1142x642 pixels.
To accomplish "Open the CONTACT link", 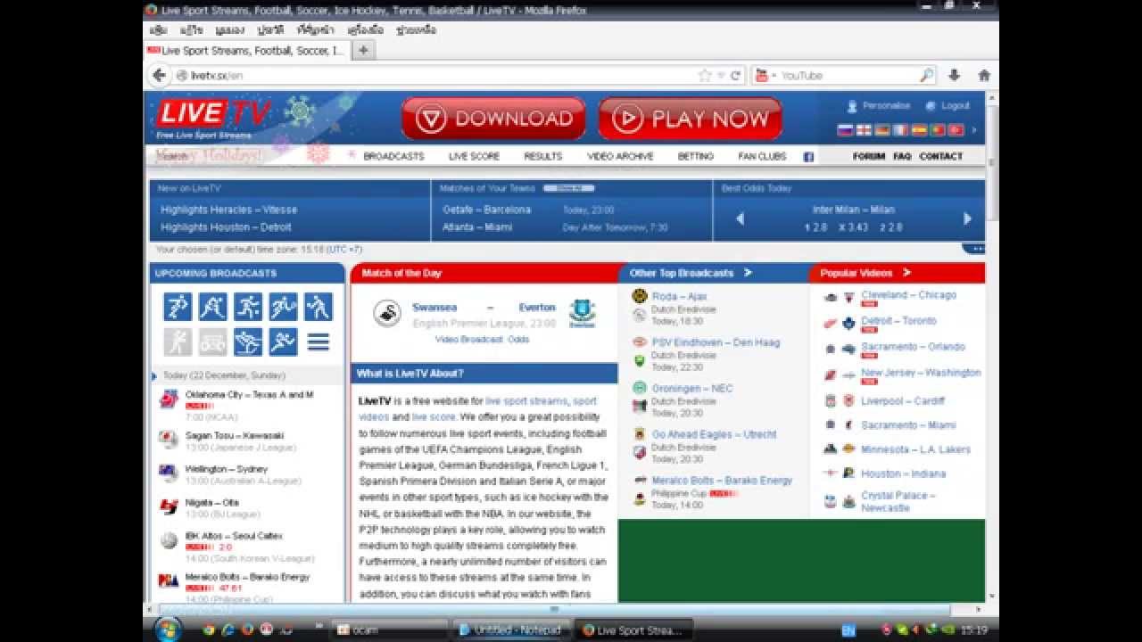I will click(x=941, y=156).
